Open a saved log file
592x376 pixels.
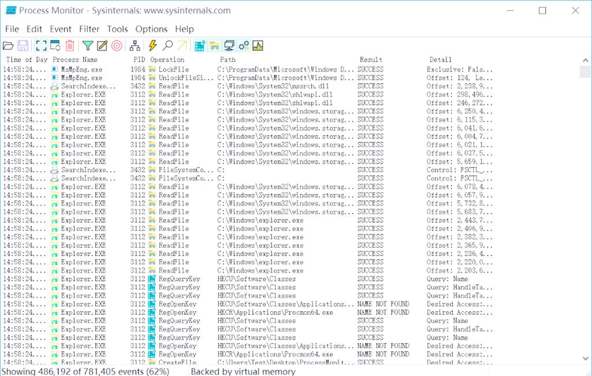pos(8,45)
